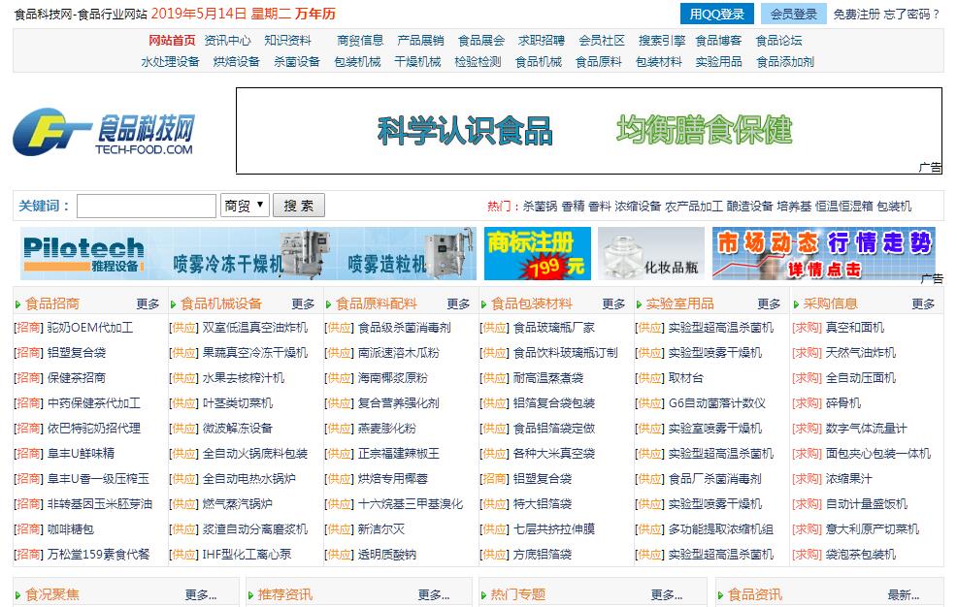Click the 食品科技网 TECH-FOOD.COM logo
This screenshot has width=957, height=607.
104,133
